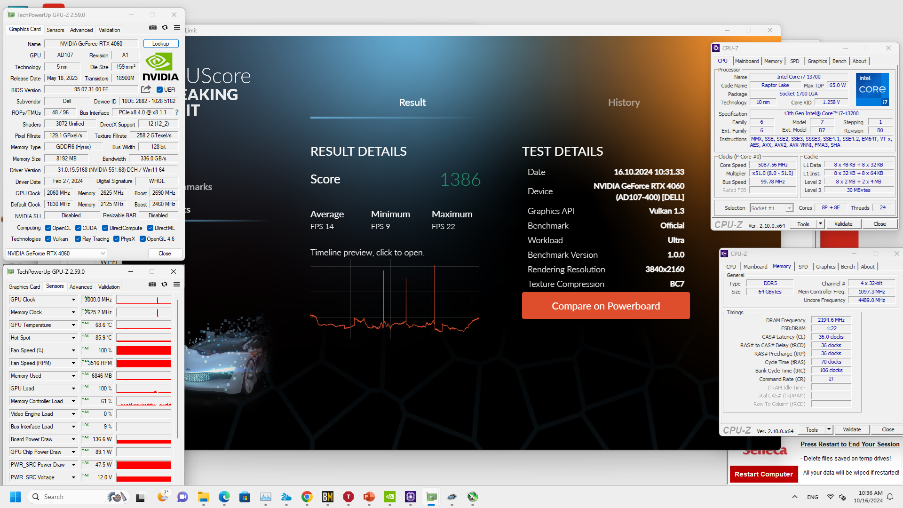This screenshot has height=508, width=903.
Task: Open the Tools dropdown arrow in CPU-Z CPU window
Action: click(820, 224)
